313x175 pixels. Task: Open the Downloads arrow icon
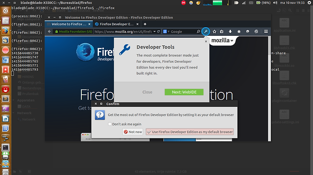point(230,32)
